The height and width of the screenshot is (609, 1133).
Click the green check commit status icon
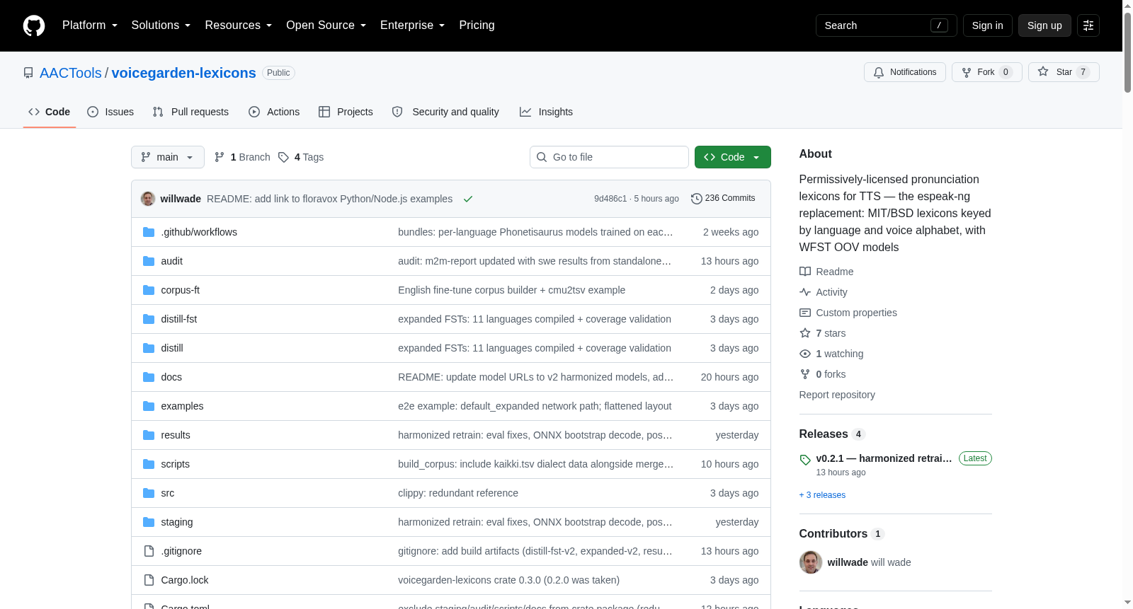coord(468,199)
